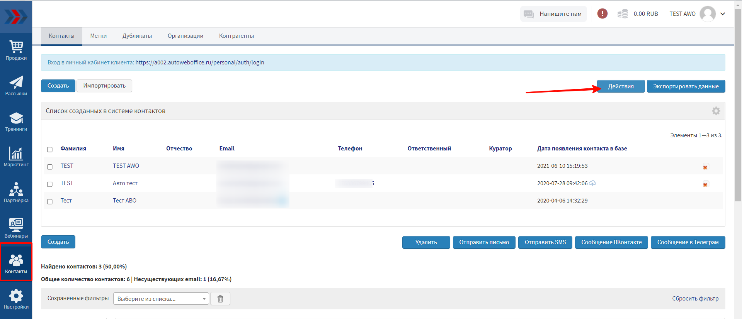This screenshot has width=742, height=319.
Task: Click trash icon beside saved filters
Action: tap(220, 299)
